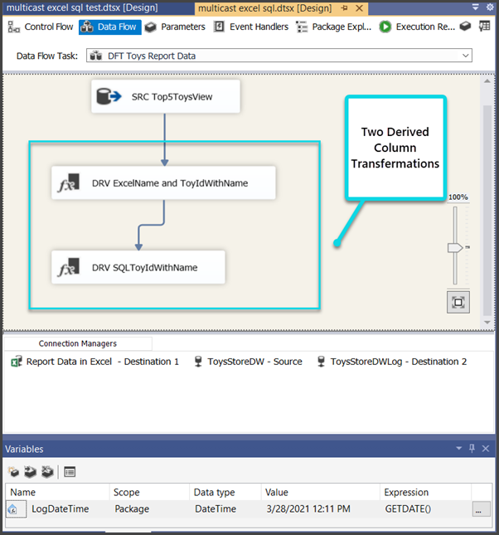Image resolution: width=499 pixels, height=535 pixels.
Task: Click the Scope column header
Action: coord(149,492)
